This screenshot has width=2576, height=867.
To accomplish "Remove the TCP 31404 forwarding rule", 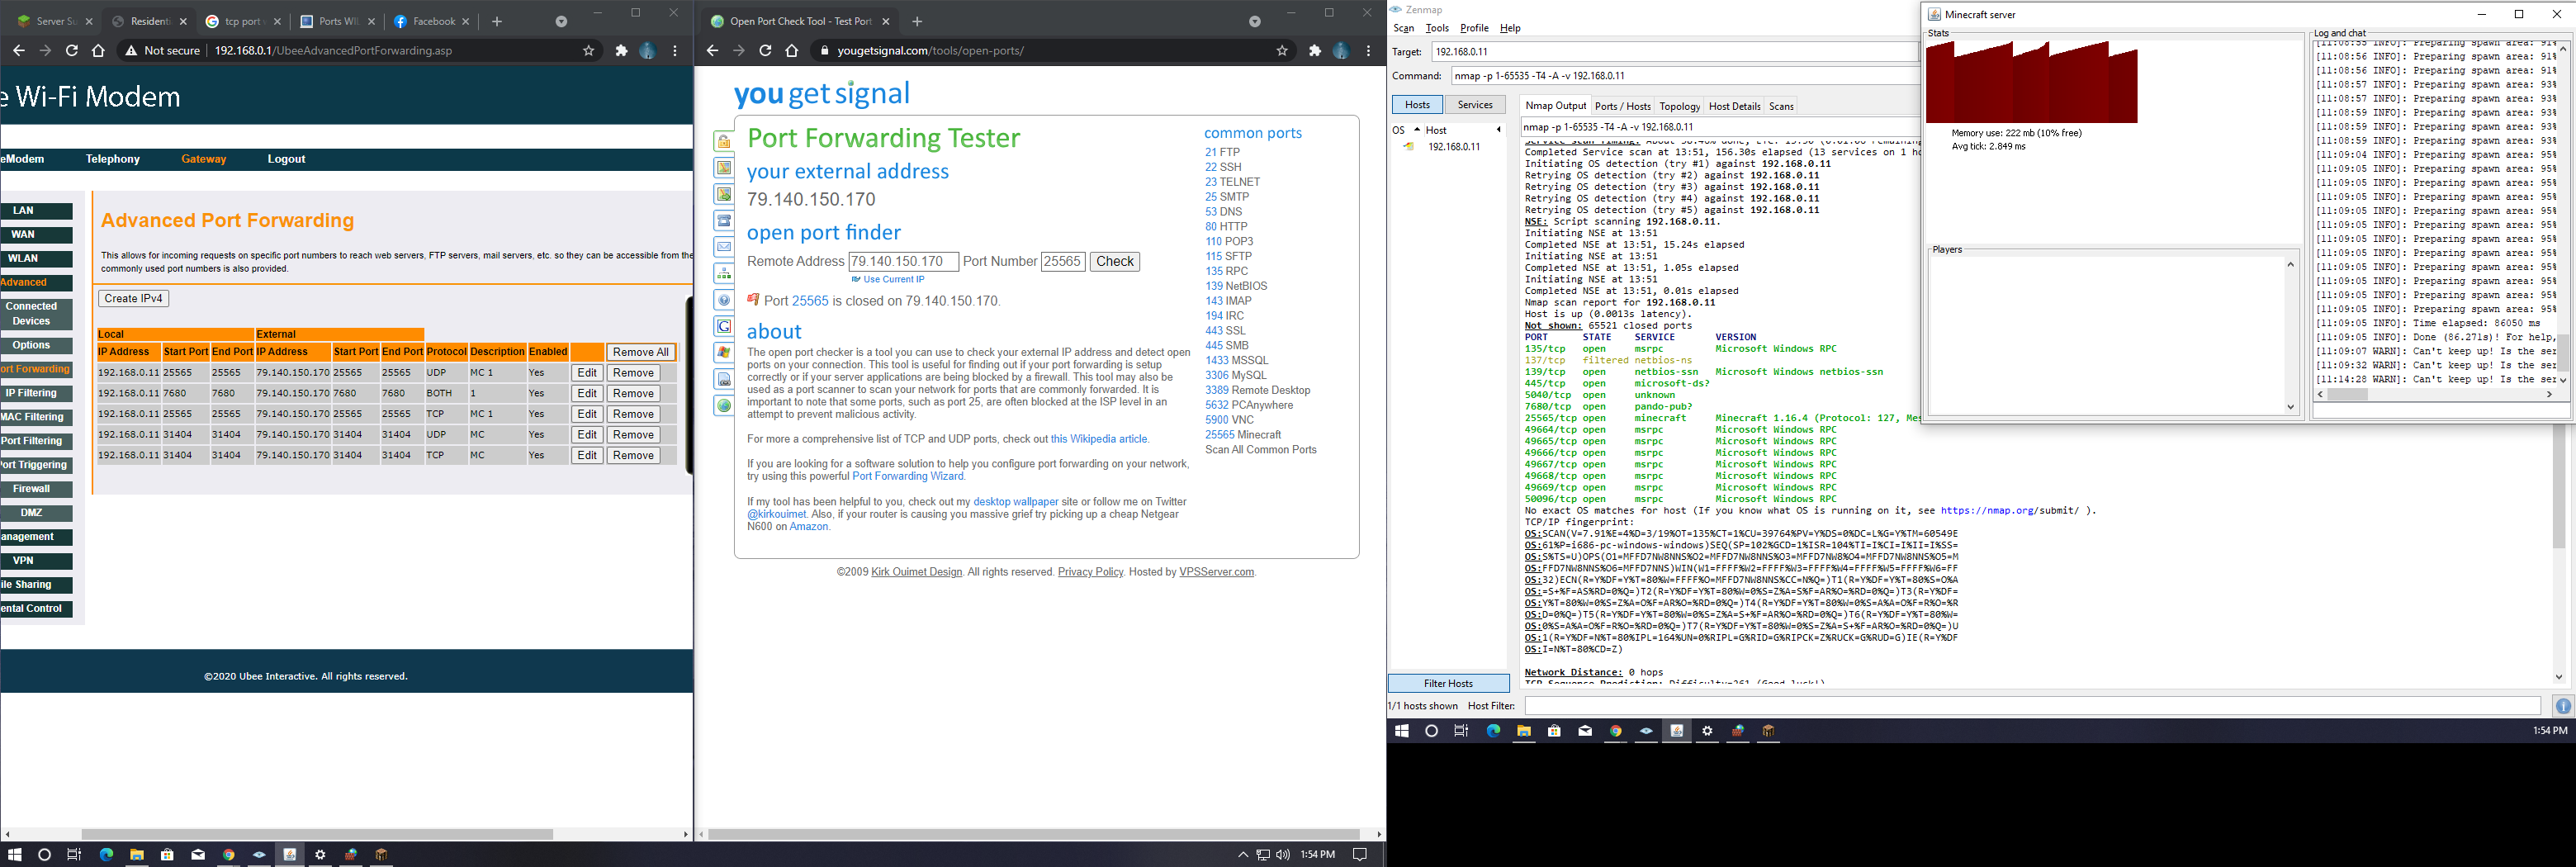I will (633, 456).
